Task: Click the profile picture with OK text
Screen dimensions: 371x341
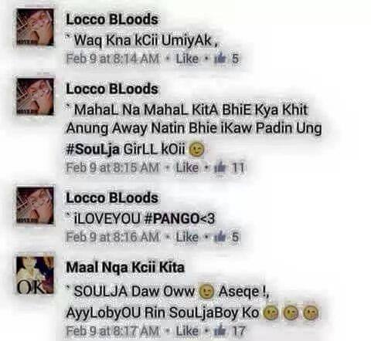Action: pos(35,275)
